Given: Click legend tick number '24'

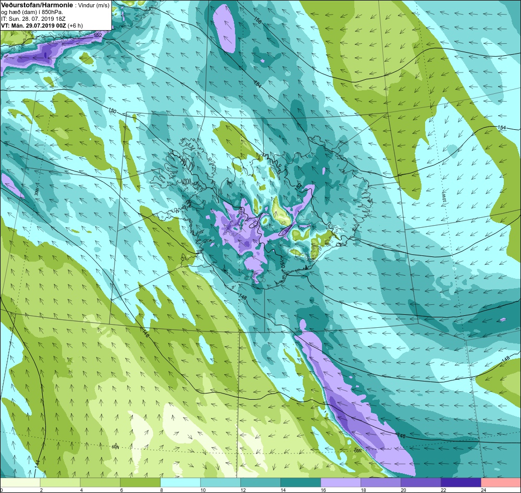Looking at the screenshot, I should (x=483, y=490).
